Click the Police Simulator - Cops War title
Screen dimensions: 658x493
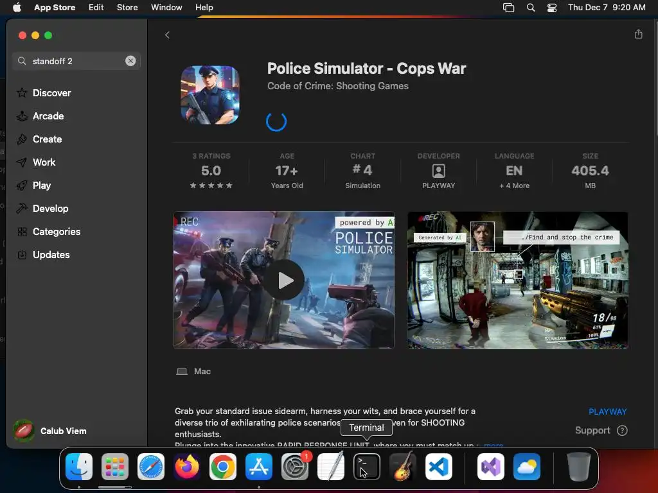click(x=367, y=69)
